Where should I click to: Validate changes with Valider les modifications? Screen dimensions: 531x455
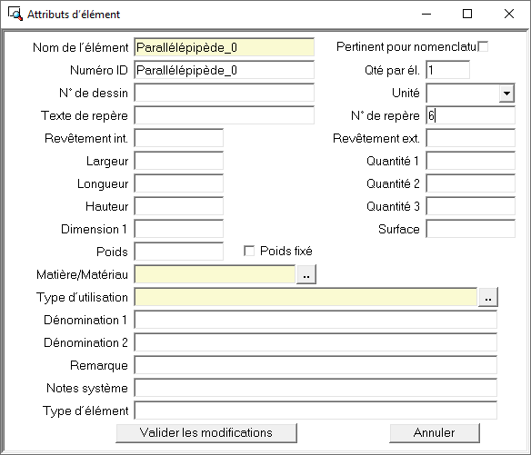click(206, 432)
